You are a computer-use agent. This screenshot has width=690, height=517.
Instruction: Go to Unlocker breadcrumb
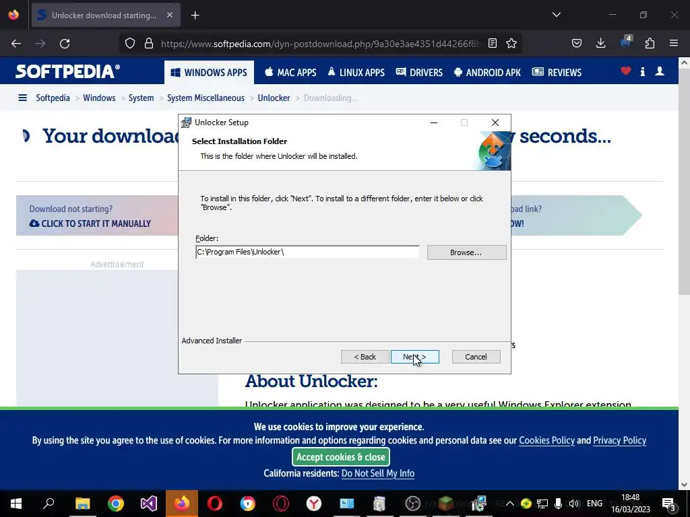coord(274,98)
